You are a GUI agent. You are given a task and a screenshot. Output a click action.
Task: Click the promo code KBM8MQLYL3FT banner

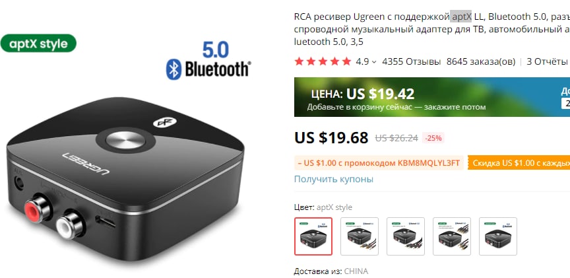click(379, 162)
